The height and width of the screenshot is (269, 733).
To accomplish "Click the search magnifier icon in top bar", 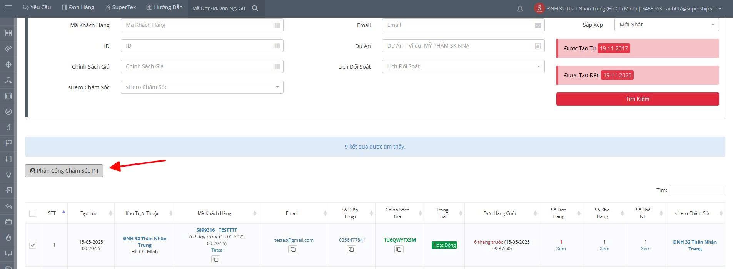I will 255,8.
